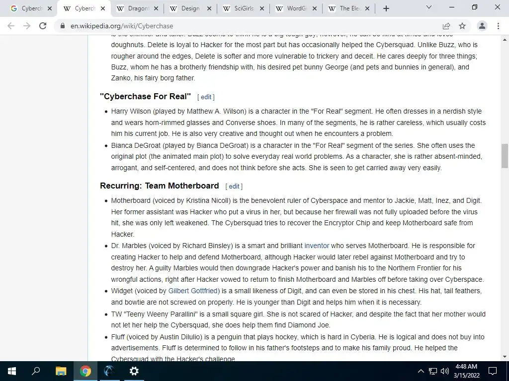Click the "Cyberchase For Real" heading
509x381 pixels.
pos(146,96)
